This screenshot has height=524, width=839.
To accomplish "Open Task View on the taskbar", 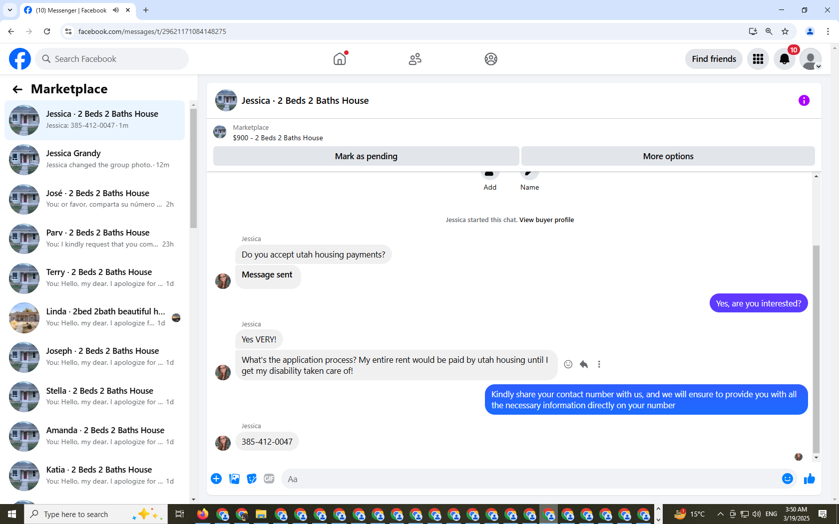I will pos(180,514).
